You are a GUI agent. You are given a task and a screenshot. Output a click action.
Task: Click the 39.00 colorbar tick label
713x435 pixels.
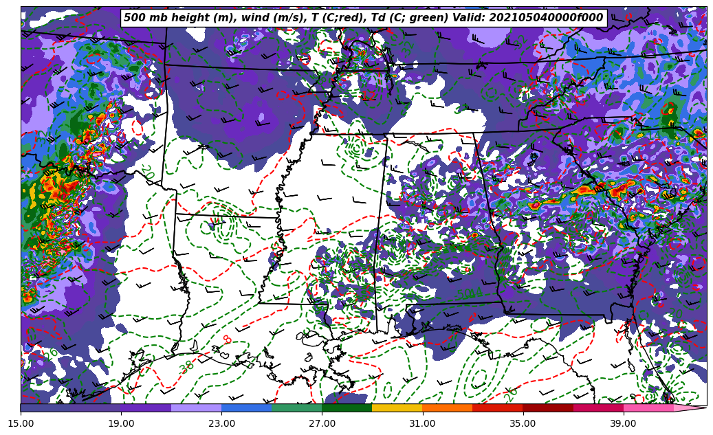coord(623,423)
